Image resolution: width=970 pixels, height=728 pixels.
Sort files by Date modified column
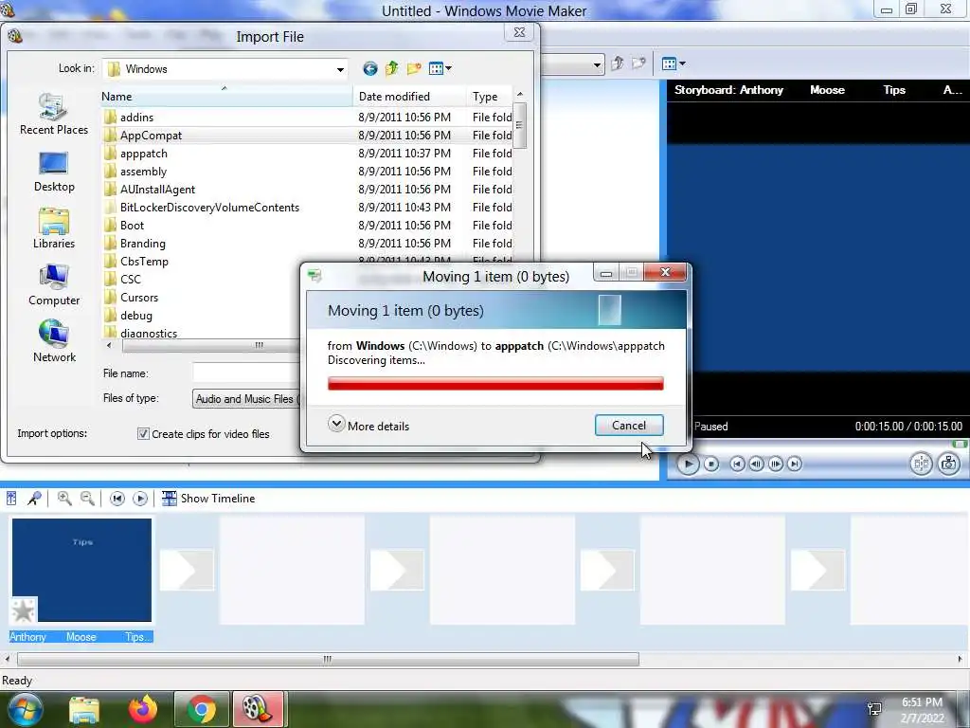tap(409, 97)
